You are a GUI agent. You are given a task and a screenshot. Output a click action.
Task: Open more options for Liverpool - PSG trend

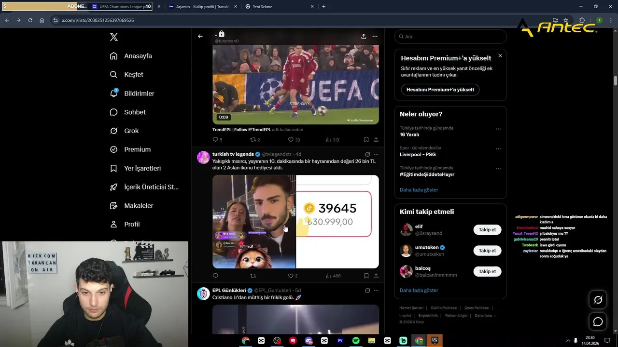tap(498, 149)
